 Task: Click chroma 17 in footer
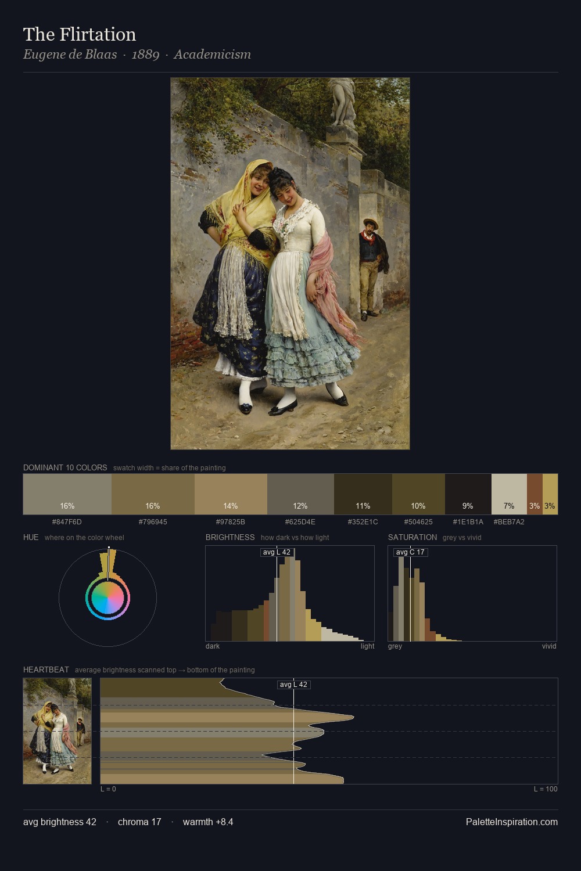[x=139, y=822]
